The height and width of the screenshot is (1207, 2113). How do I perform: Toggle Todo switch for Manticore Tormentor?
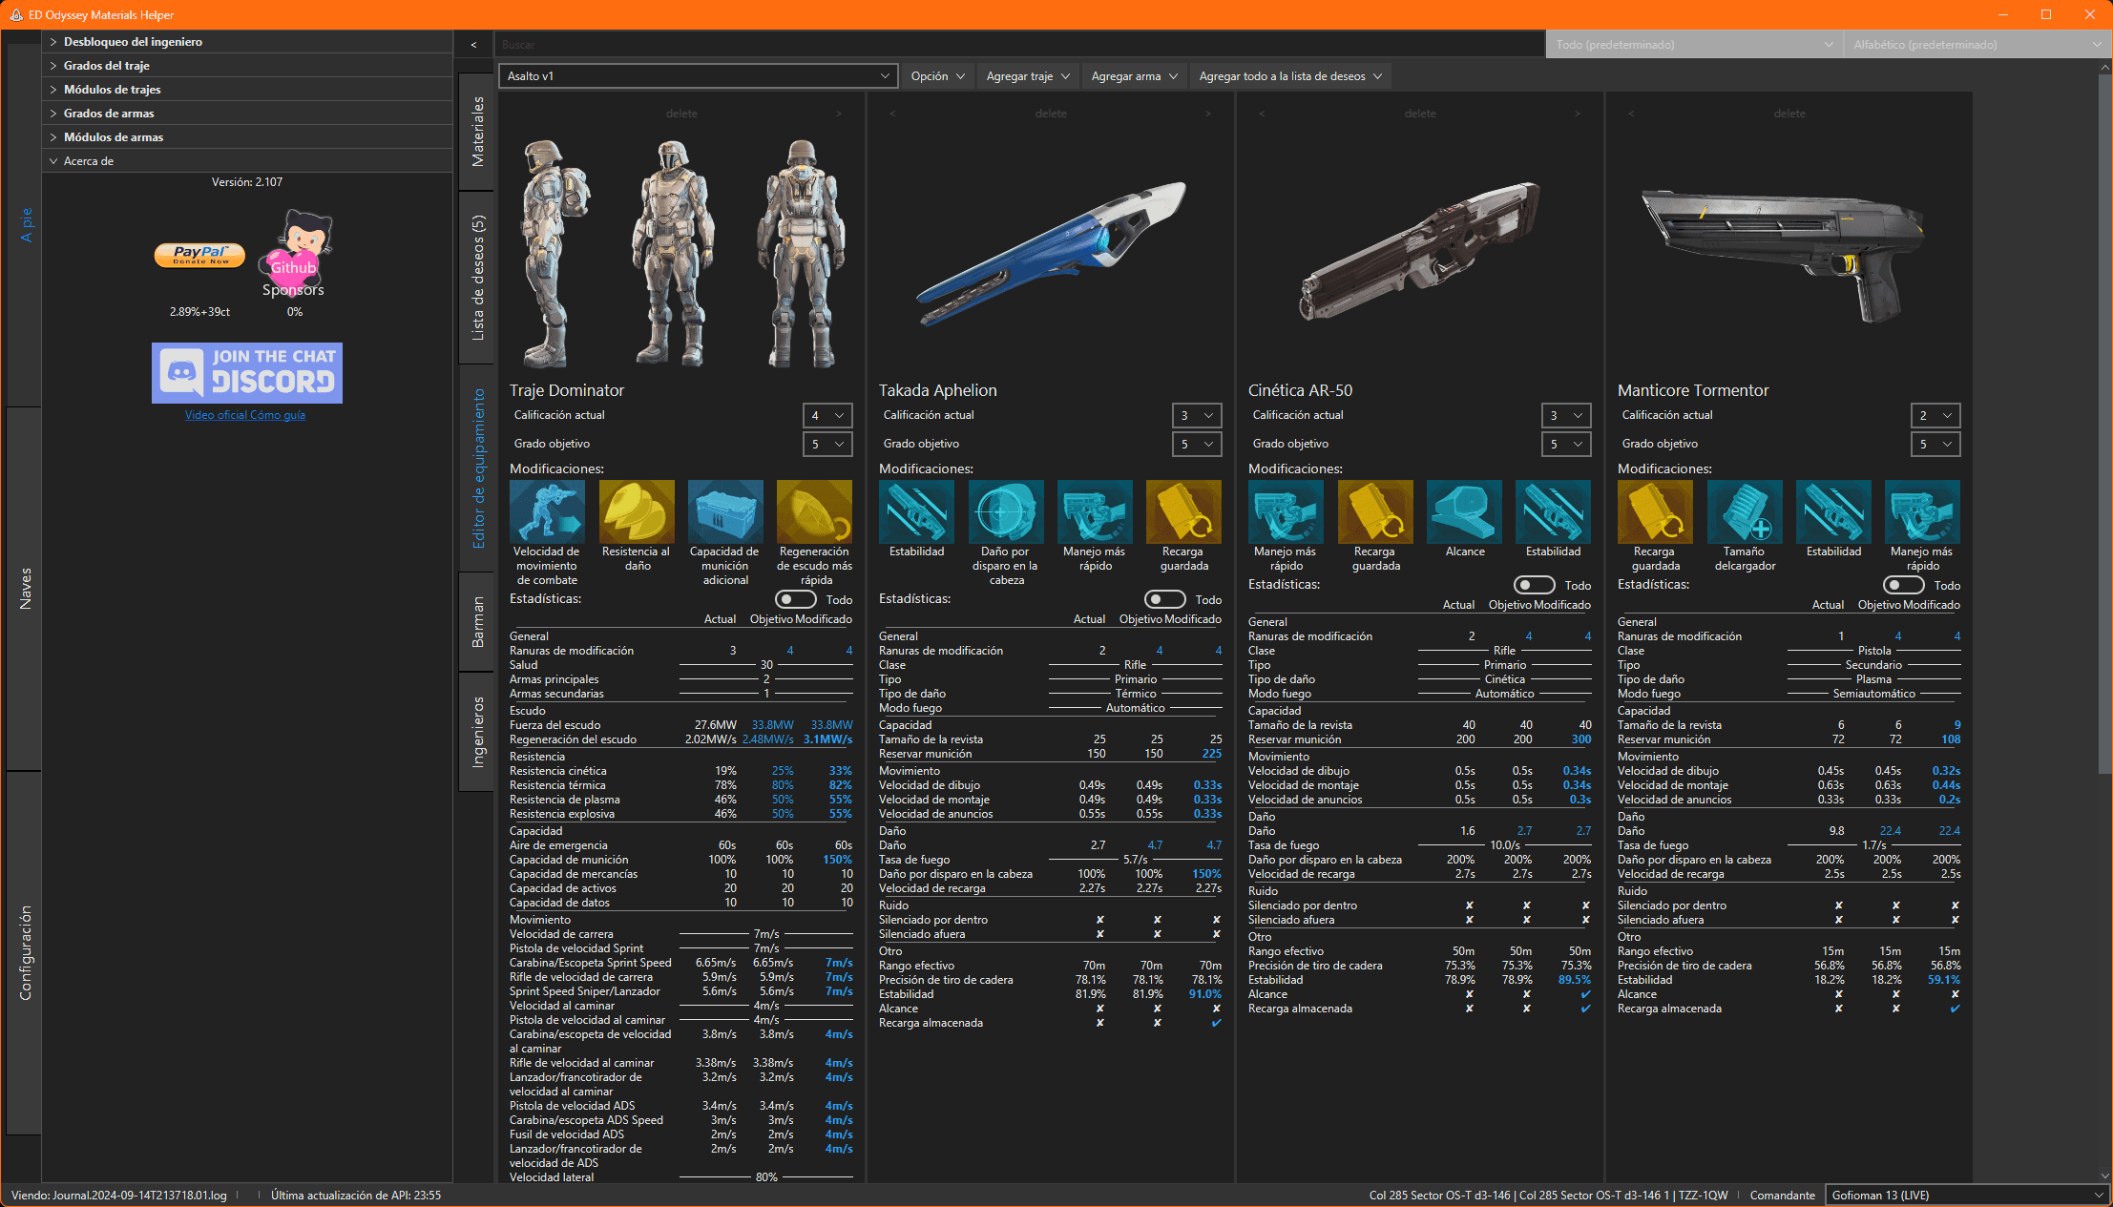click(1903, 585)
